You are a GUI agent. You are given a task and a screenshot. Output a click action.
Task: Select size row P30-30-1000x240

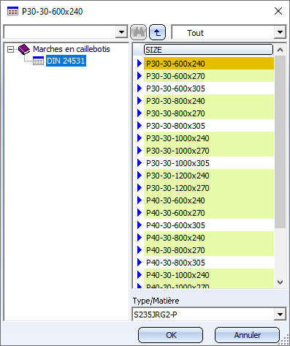point(209,138)
